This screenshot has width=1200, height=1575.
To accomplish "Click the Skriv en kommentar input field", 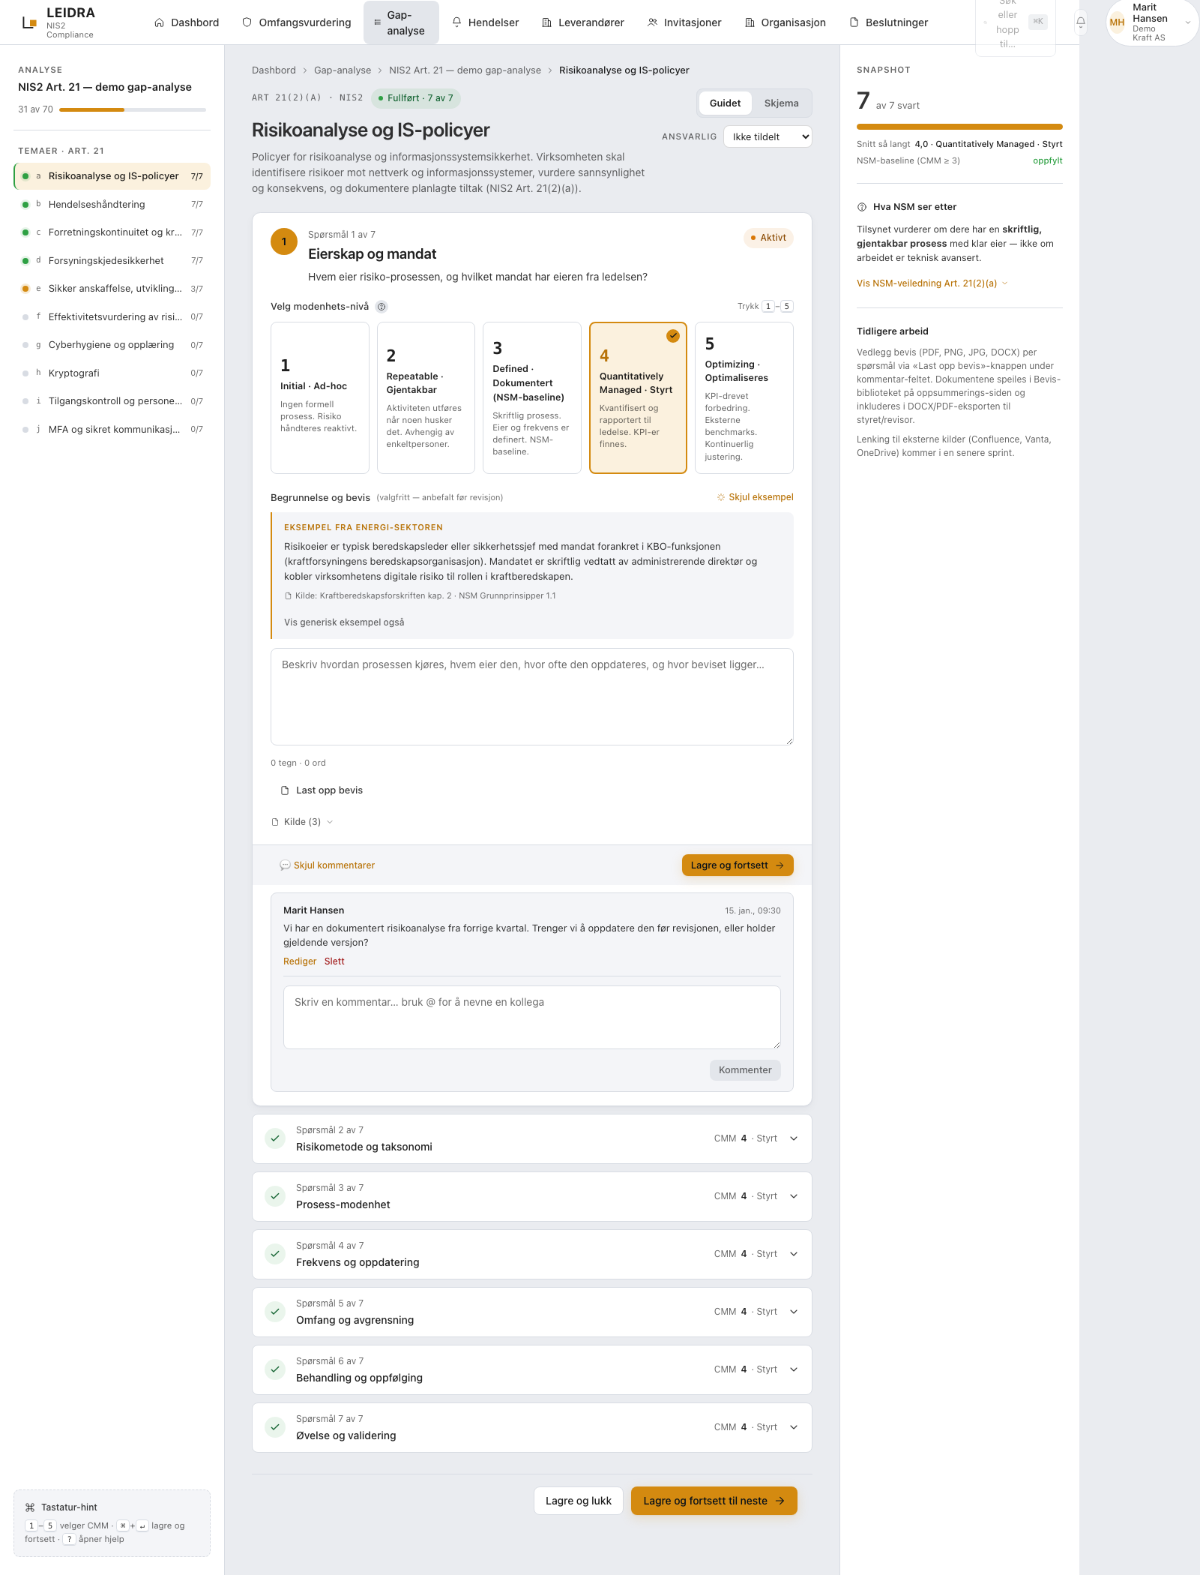I will (532, 1018).
